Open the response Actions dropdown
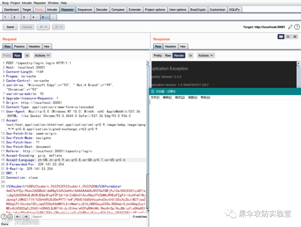Screen dimensions: 301x227 pyautogui.click(x=206, y=56)
